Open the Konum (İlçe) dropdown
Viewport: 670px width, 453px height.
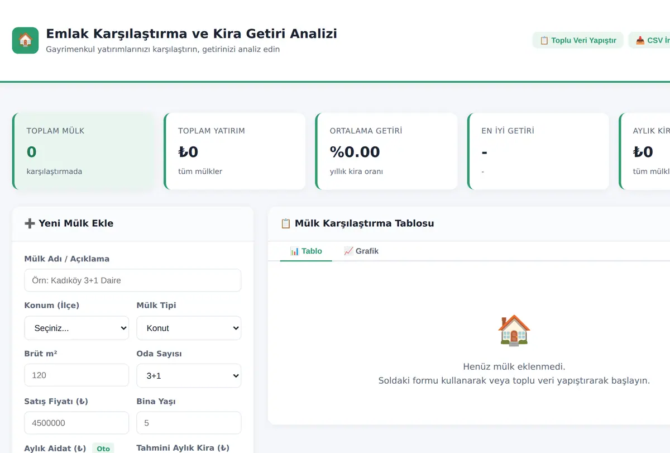point(76,328)
